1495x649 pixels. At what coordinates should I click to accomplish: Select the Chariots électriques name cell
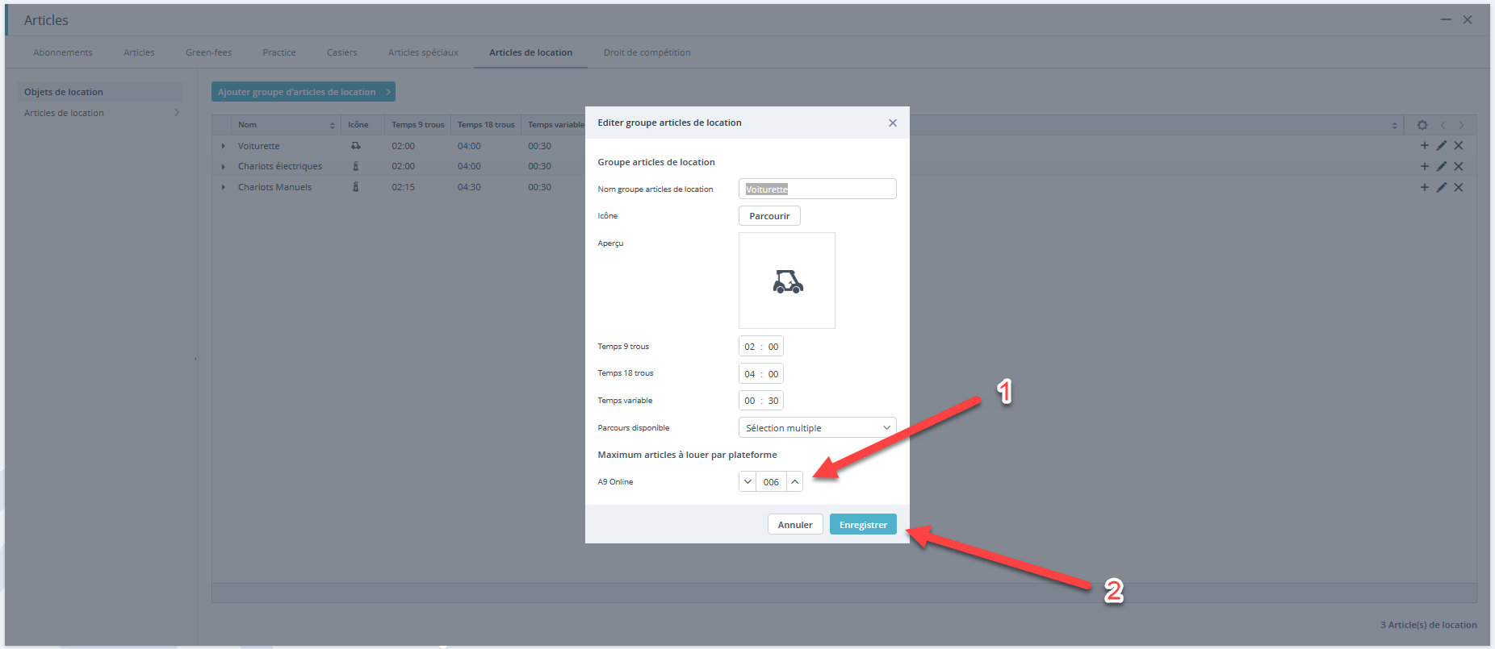tap(279, 166)
